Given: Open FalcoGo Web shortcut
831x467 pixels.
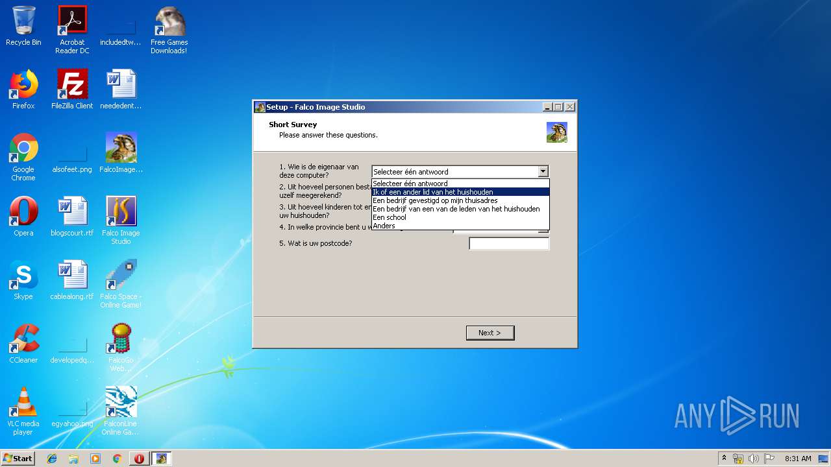Looking at the screenshot, I should coord(121,348).
